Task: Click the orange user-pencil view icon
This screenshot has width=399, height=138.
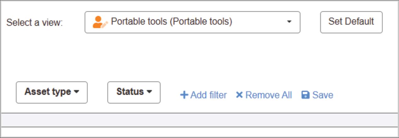Action: click(100, 22)
